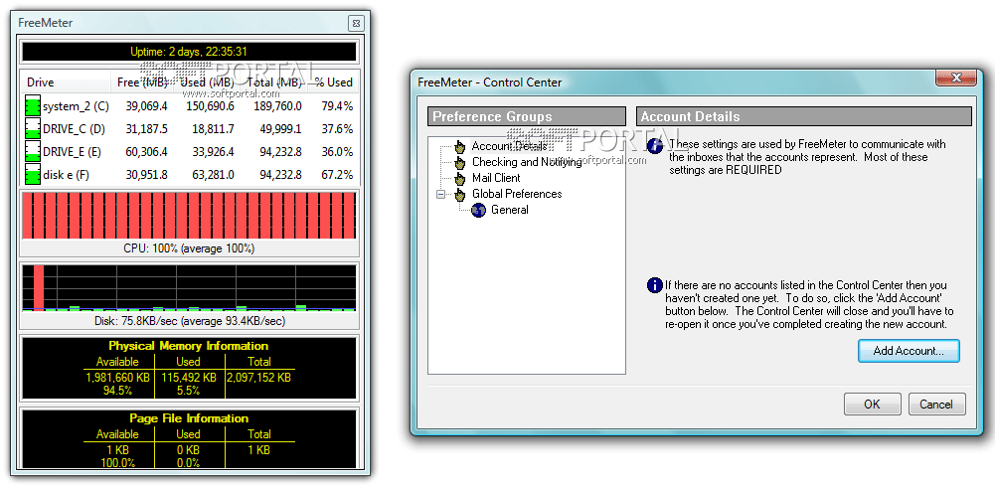Click the Disk activity graph
Viewport: 995px width, 491px height.
tap(189, 288)
